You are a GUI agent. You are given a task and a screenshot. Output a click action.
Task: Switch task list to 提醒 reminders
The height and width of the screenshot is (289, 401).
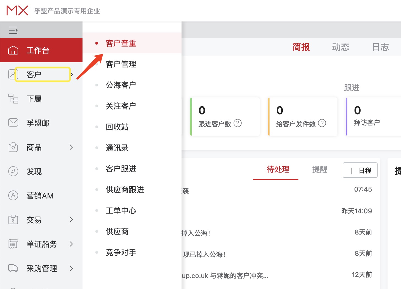pyautogui.click(x=320, y=170)
